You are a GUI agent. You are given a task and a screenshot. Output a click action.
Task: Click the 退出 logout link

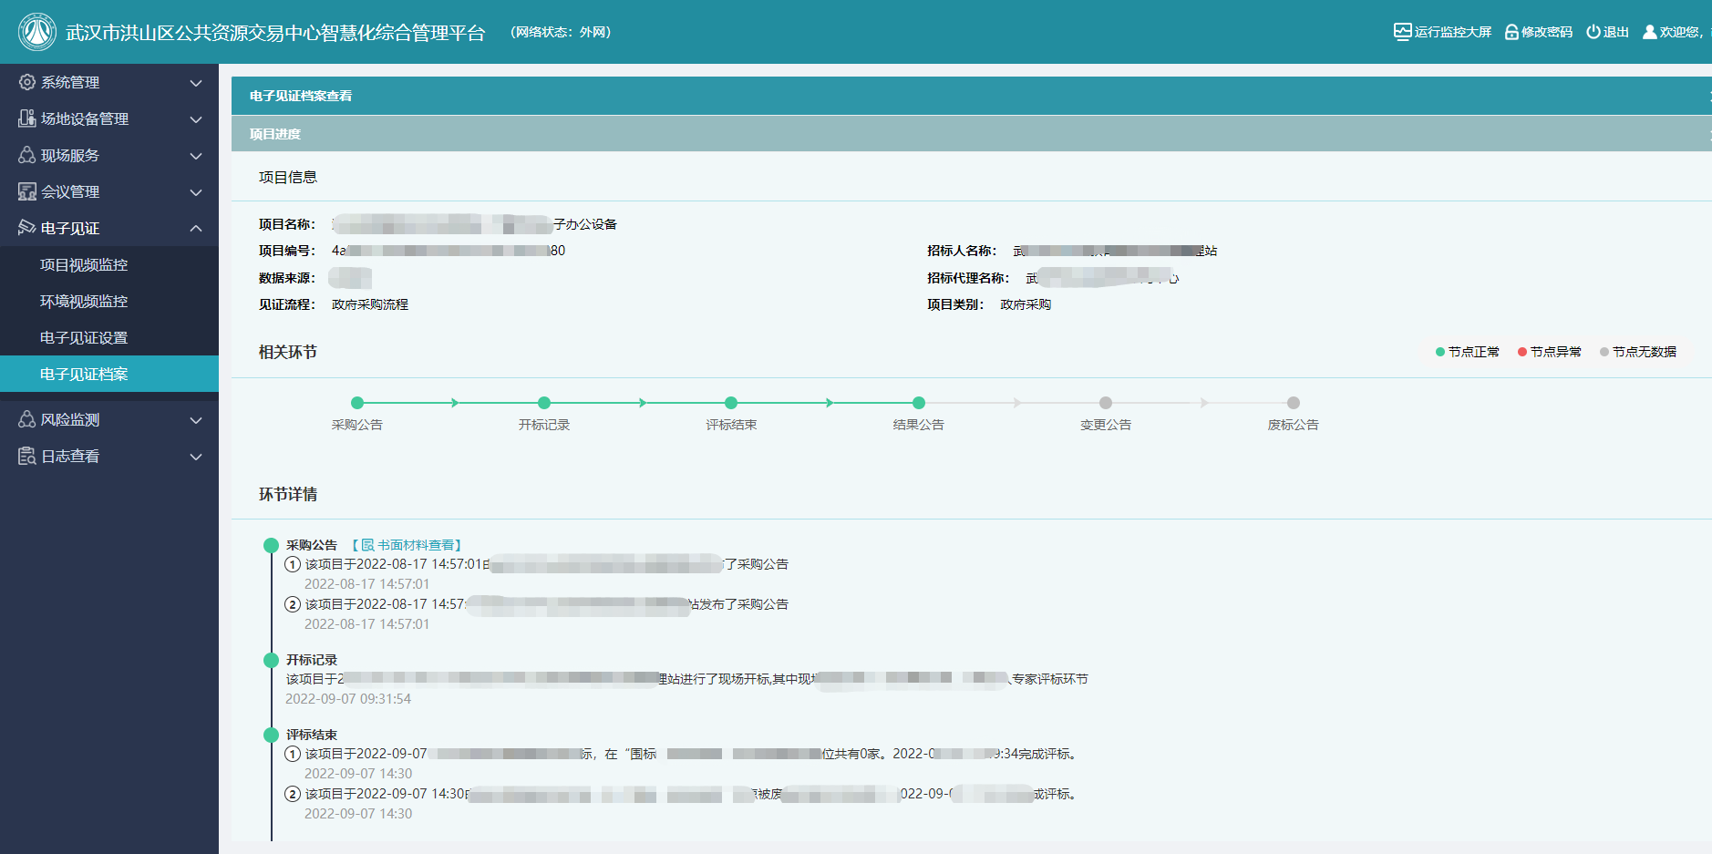tap(1616, 32)
